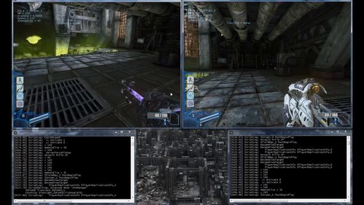Select the second ability icon in right game window
The image size is (364, 205).
point(191,88)
